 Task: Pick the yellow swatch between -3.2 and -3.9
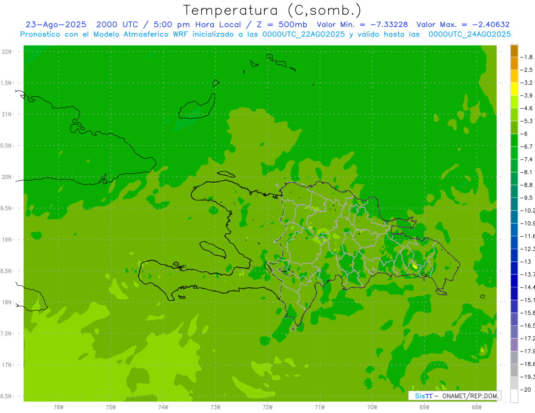pyautogui.click(x=514, y=89)
